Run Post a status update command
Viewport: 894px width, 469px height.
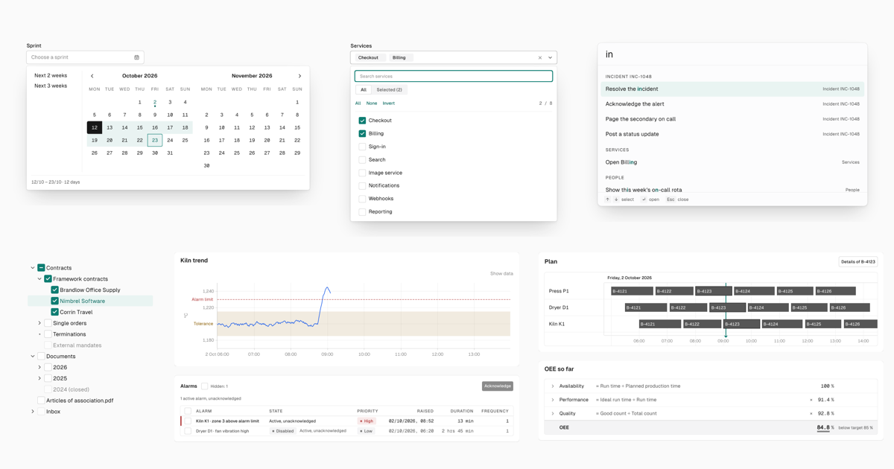[732, 134]
